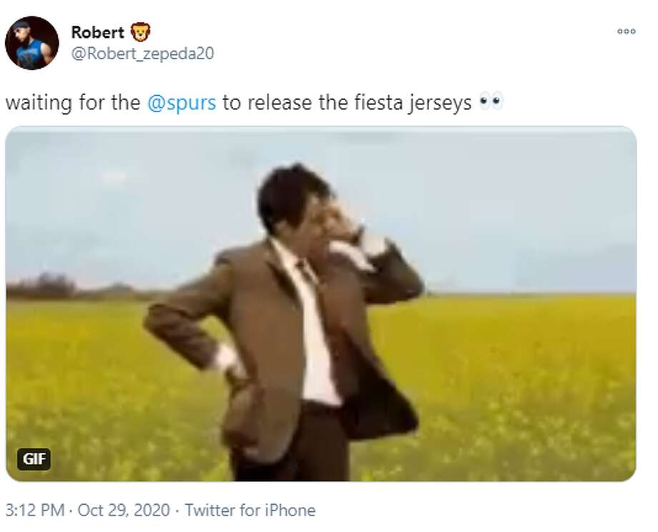Click the pale blue sky in the GIF

pos(504,202)
